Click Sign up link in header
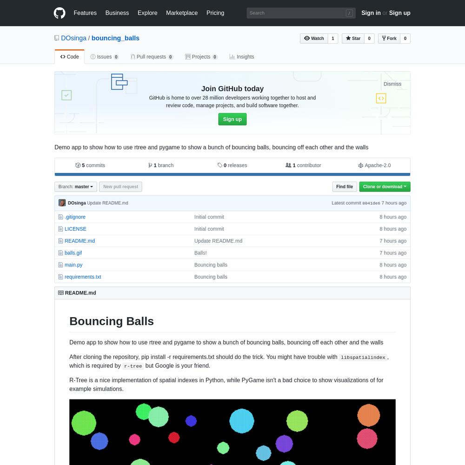Image resolution: width=465 pixels, height=465 pixels. (x=399, y=13)
